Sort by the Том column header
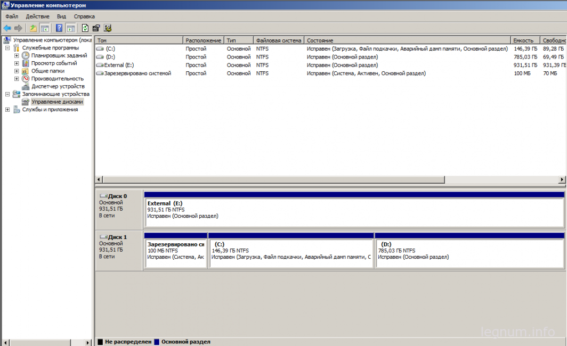Viewport: 567px width, 346px height. click(x=139, y=40)
